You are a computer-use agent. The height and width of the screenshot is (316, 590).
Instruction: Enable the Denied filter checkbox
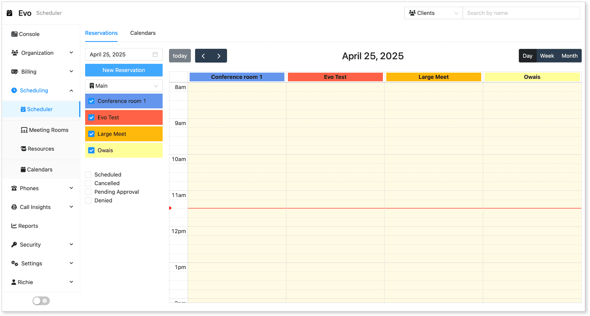[88, 200]
